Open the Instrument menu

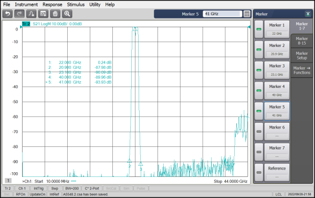[26, 4]
